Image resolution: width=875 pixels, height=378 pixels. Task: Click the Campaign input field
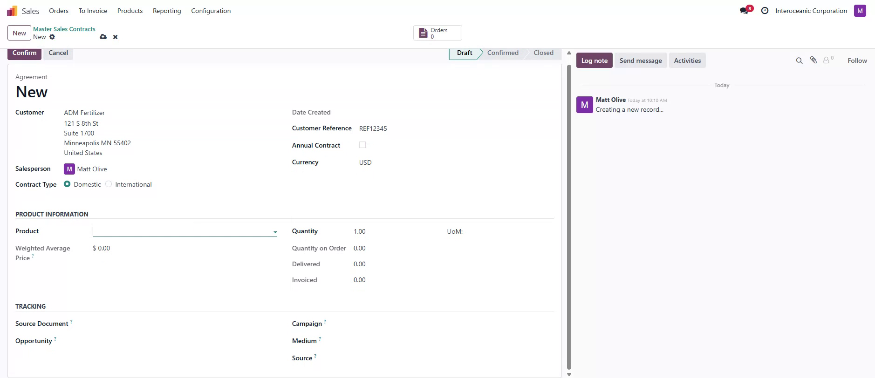coord(455,324)
